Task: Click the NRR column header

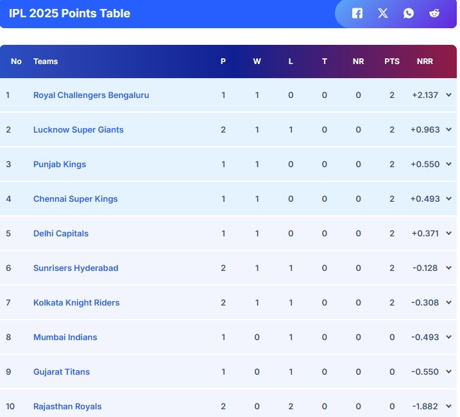Action: tap(425, 61)
